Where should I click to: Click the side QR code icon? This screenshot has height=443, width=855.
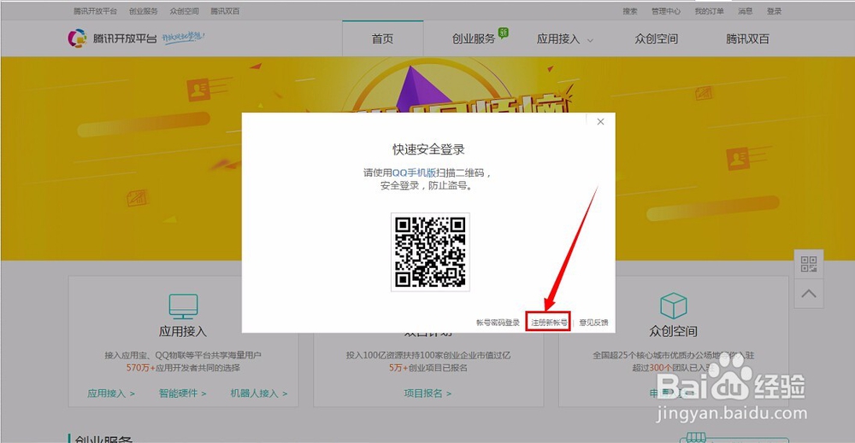coord(809,264)
